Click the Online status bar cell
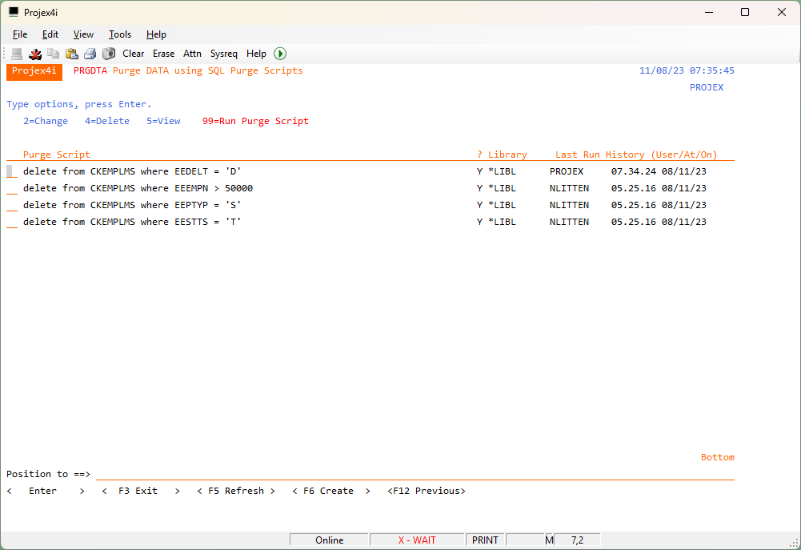This screenshot has width=801, height=550. click(330, 540)
